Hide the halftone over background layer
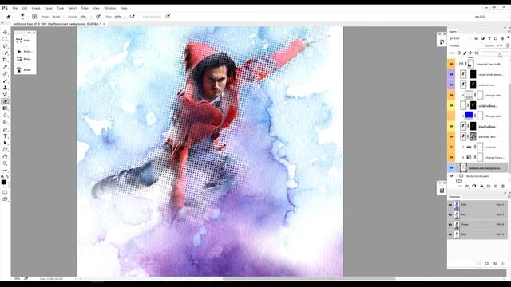 451,168
